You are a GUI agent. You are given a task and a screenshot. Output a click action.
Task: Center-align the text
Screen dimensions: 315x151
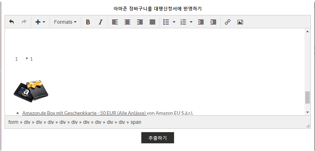click(127, 22)
